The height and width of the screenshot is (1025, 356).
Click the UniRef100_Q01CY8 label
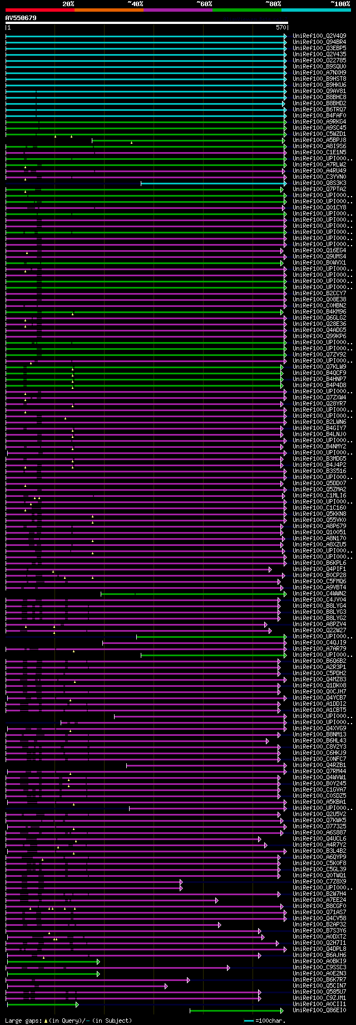pyautogui.click(x=319, y=207)
